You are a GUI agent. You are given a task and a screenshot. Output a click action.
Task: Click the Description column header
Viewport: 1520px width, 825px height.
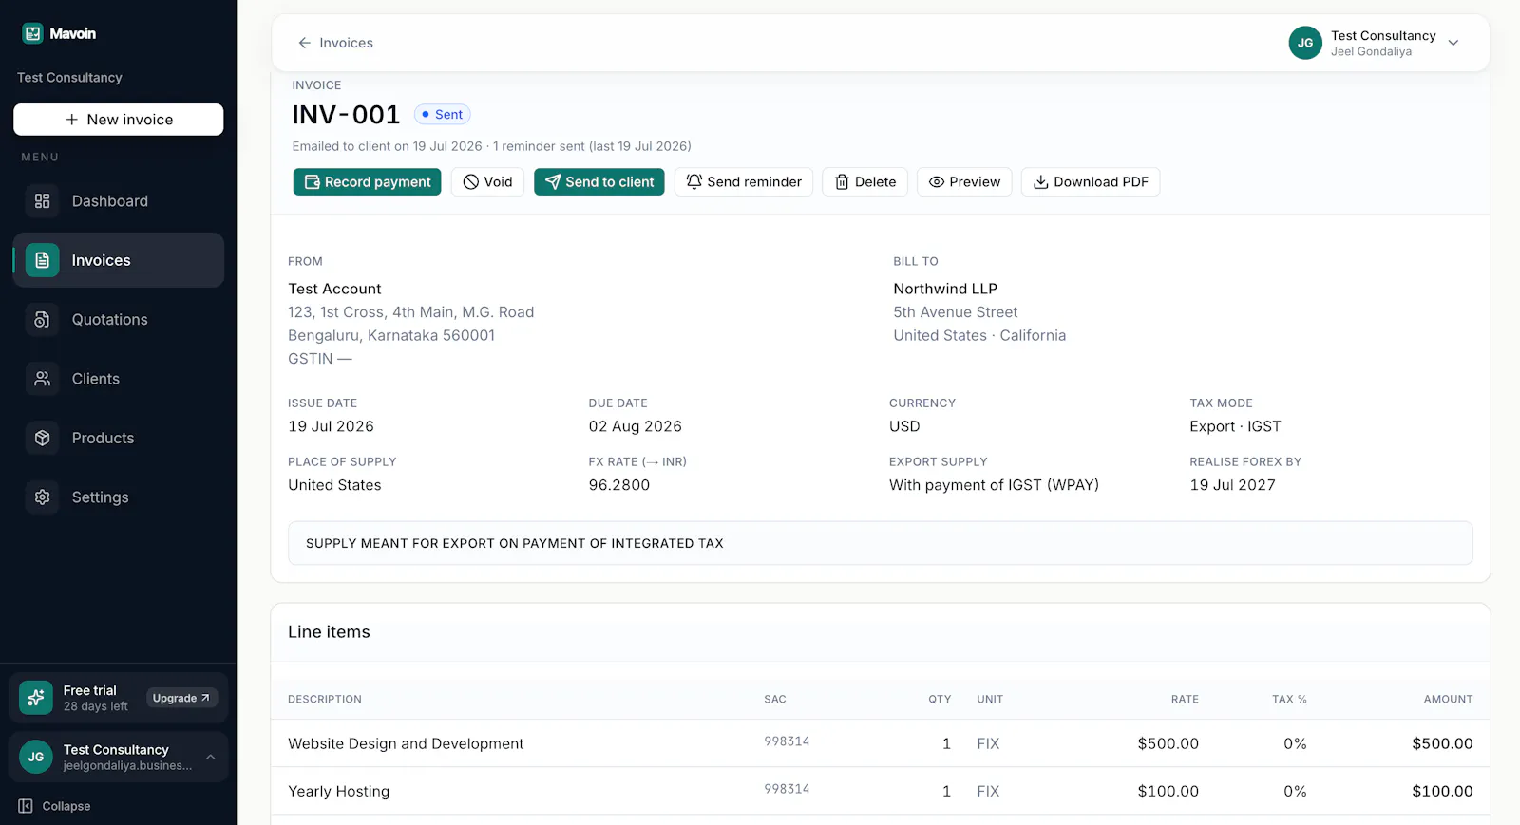tap(325, 699)
